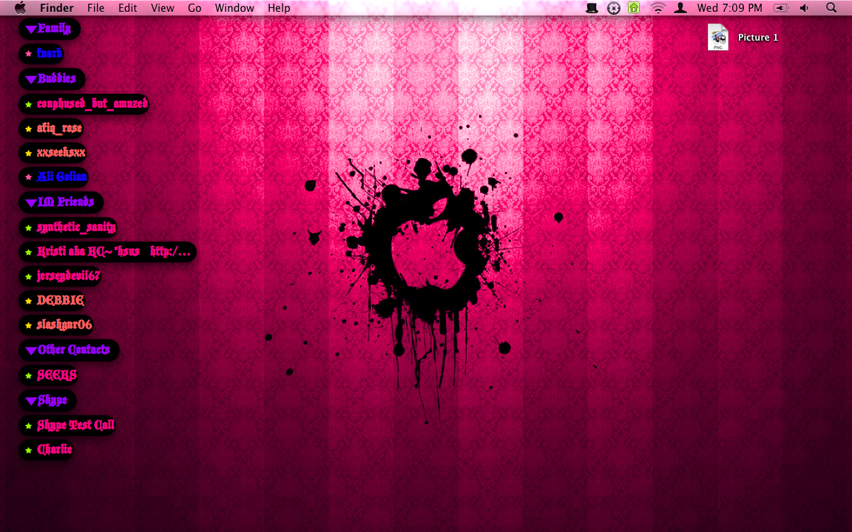Select contact slashgnr06

coord(56,324)
